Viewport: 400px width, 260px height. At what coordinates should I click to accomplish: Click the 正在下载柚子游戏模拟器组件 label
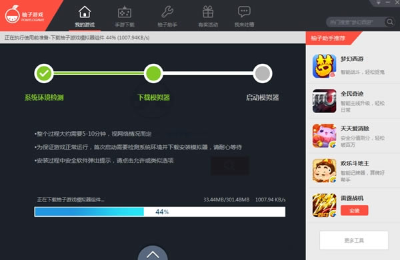pyautogui.click(x=71, y=199)
